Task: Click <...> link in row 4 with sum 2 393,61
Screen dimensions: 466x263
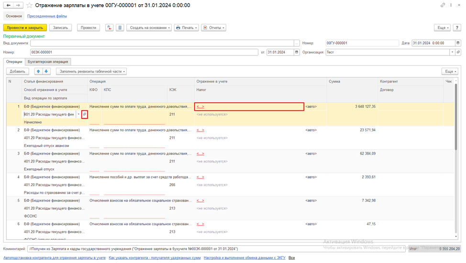Action: point(200,177)
